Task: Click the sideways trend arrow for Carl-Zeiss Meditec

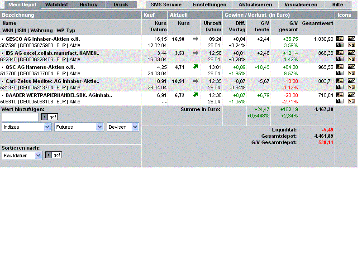Action: (x=195, y=81)
